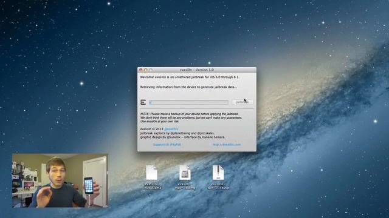Image resolution: width=389 pixels, height=218 pixels.
Task: Click 'jailbreak exploits by @planetbeing and @pimskeks' text
Action: click(177, 133)
